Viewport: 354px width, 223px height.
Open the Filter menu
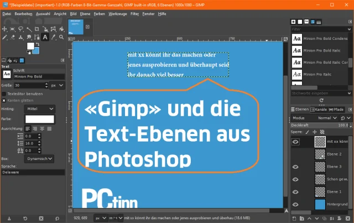click(x=134, y=14)
